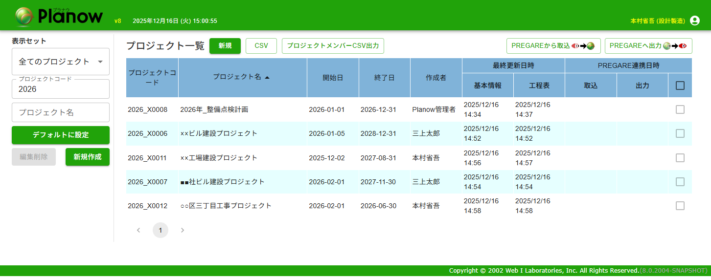Screen dimensions: 711x280
Task: Check the box for 2026年_整備点検計画 row
Action: [680, 109]
